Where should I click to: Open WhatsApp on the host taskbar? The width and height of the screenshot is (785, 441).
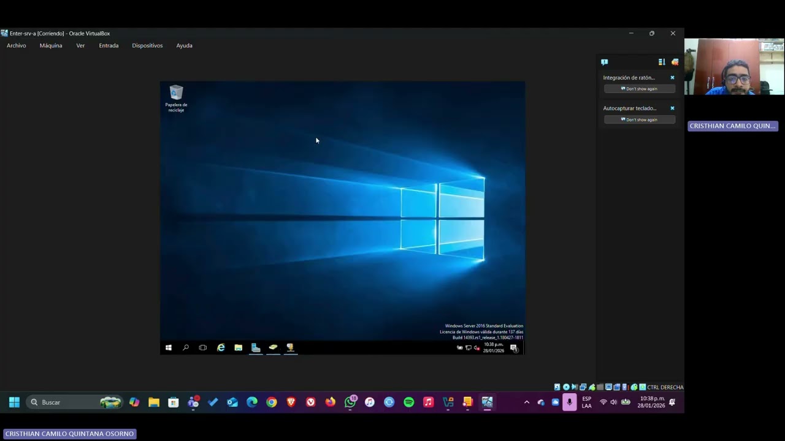pyautogui.click(x=350, y=402)
